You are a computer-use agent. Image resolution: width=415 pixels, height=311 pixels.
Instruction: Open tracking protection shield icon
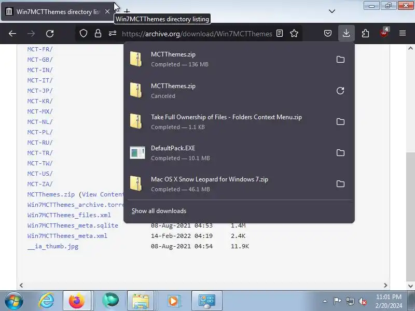pos(84,33)
